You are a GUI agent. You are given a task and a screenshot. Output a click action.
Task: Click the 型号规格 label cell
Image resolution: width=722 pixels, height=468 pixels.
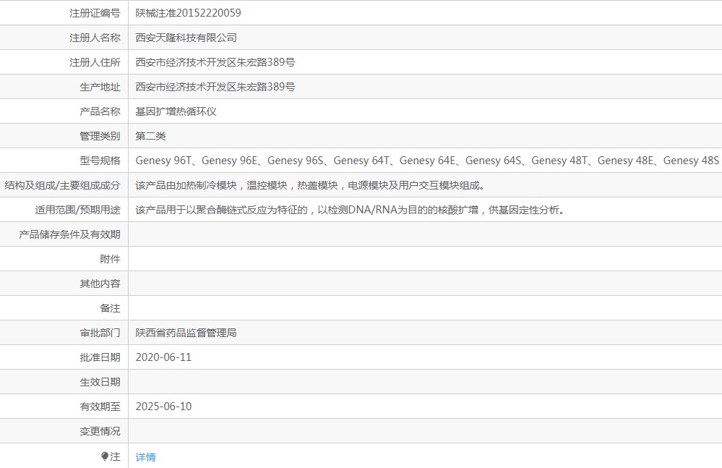(x=64, y=161)
